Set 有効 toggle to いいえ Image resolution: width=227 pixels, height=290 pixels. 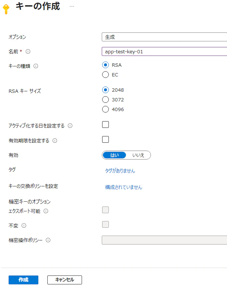pyautogui.click(x=138, y=155)
